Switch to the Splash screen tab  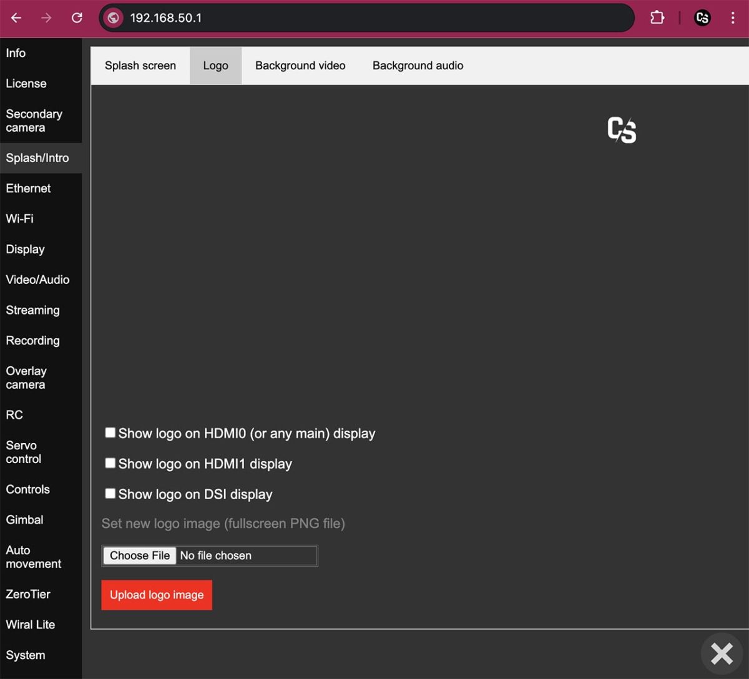(x=139, y=65)
